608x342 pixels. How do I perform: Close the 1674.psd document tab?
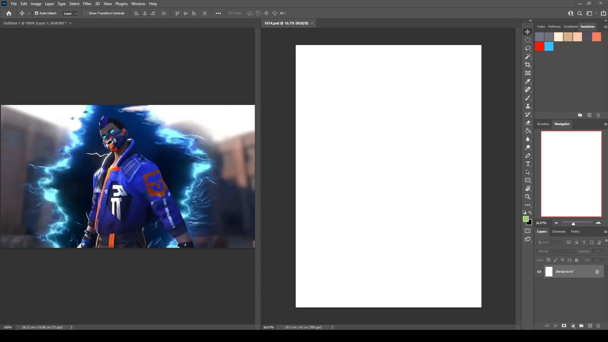pos(312,23)
